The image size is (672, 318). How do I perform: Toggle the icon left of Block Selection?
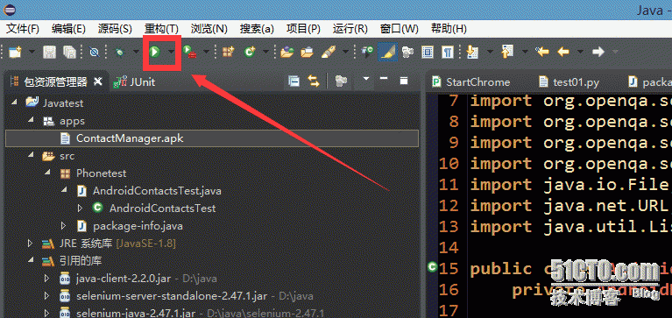[407, 52]
